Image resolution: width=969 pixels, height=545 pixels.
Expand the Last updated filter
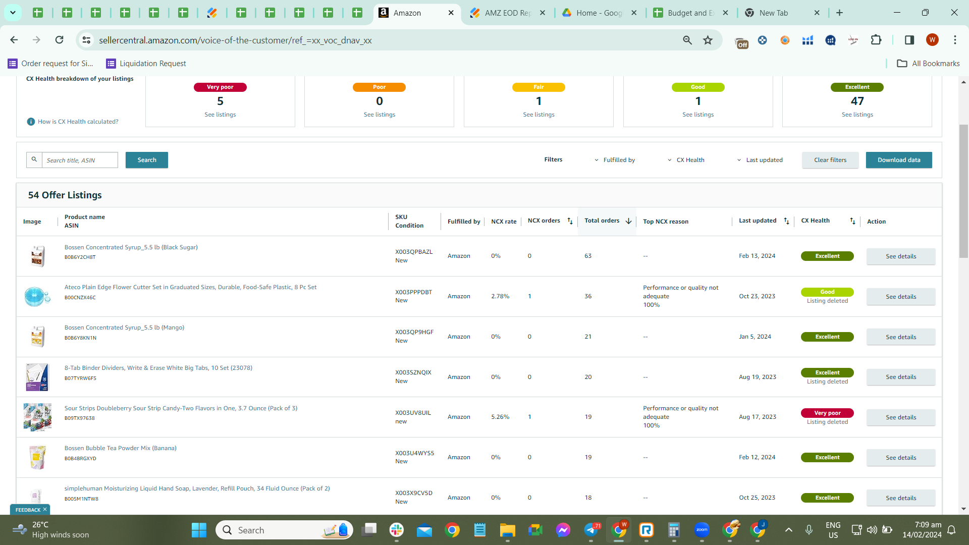pos(760,160)
